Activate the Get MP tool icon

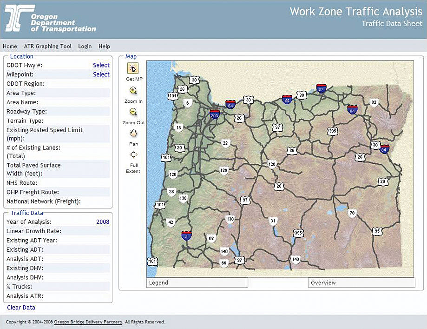coord(133,68)
